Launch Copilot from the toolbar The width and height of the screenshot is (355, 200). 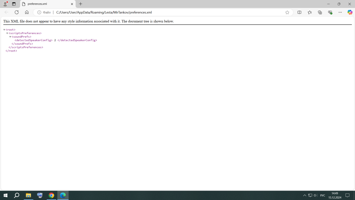(x=350, y=12)
